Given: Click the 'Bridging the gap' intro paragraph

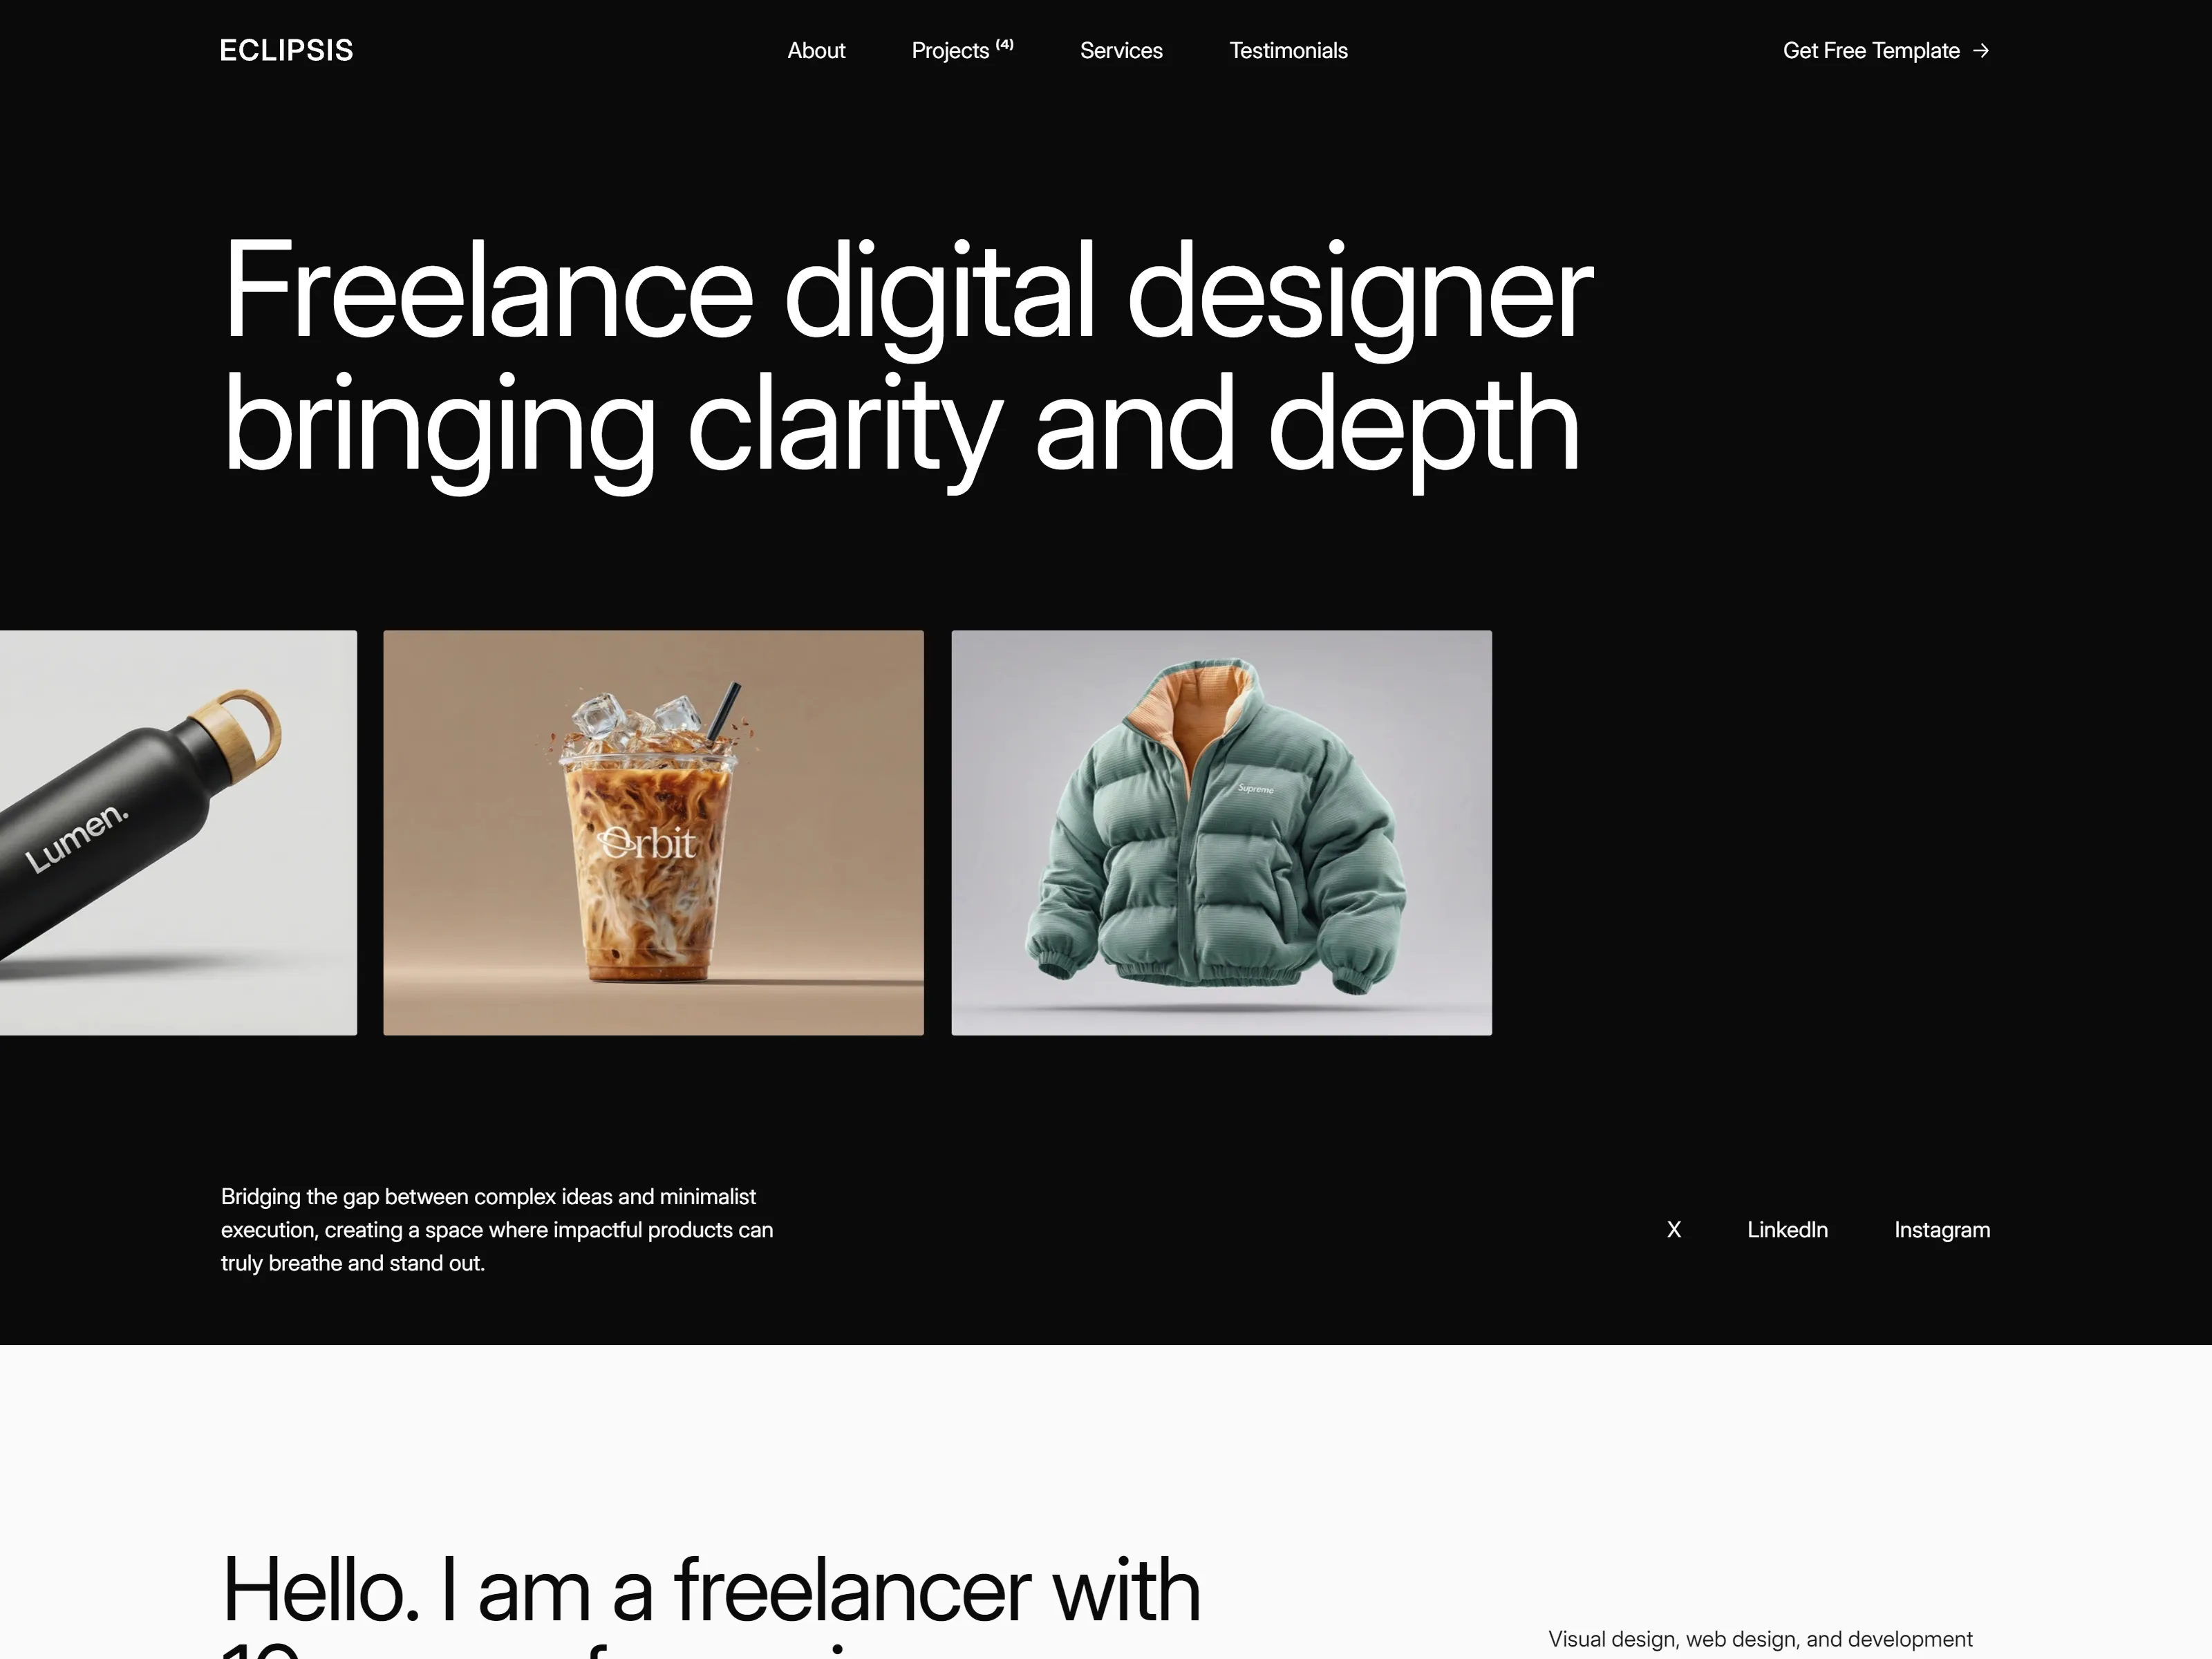Looking at the screenshot, I should (497, 1229).
